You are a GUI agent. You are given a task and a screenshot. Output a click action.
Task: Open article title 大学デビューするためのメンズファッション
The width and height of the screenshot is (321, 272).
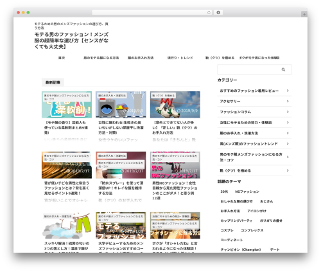(121, 247)
